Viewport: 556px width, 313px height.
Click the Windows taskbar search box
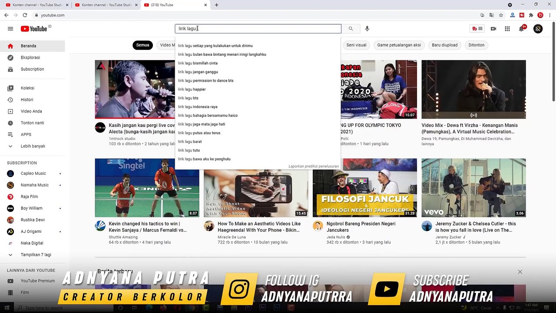click(63, 308)
